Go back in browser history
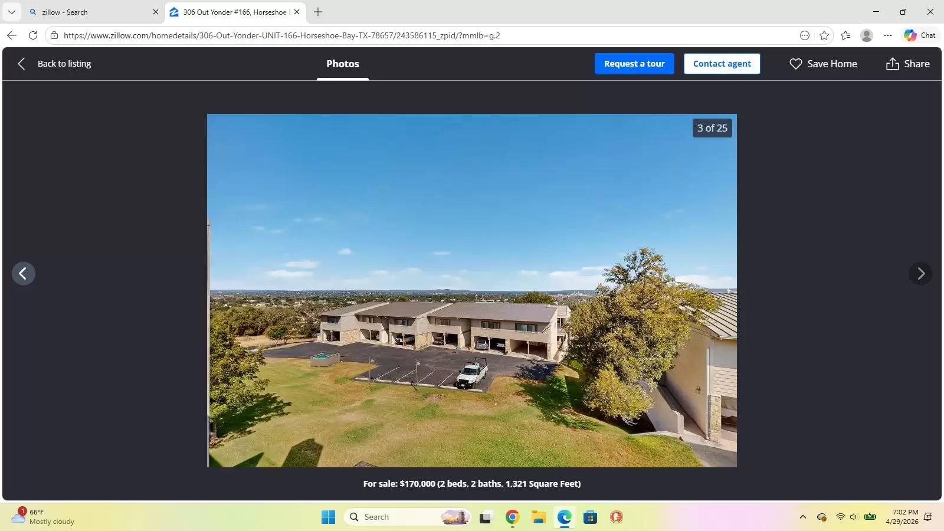The image size is (944, 531). 12,35
